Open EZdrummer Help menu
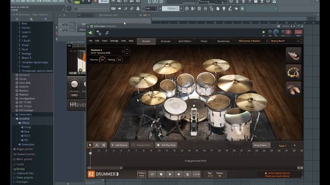Screen dimensions: 330x185 (131, 41)
